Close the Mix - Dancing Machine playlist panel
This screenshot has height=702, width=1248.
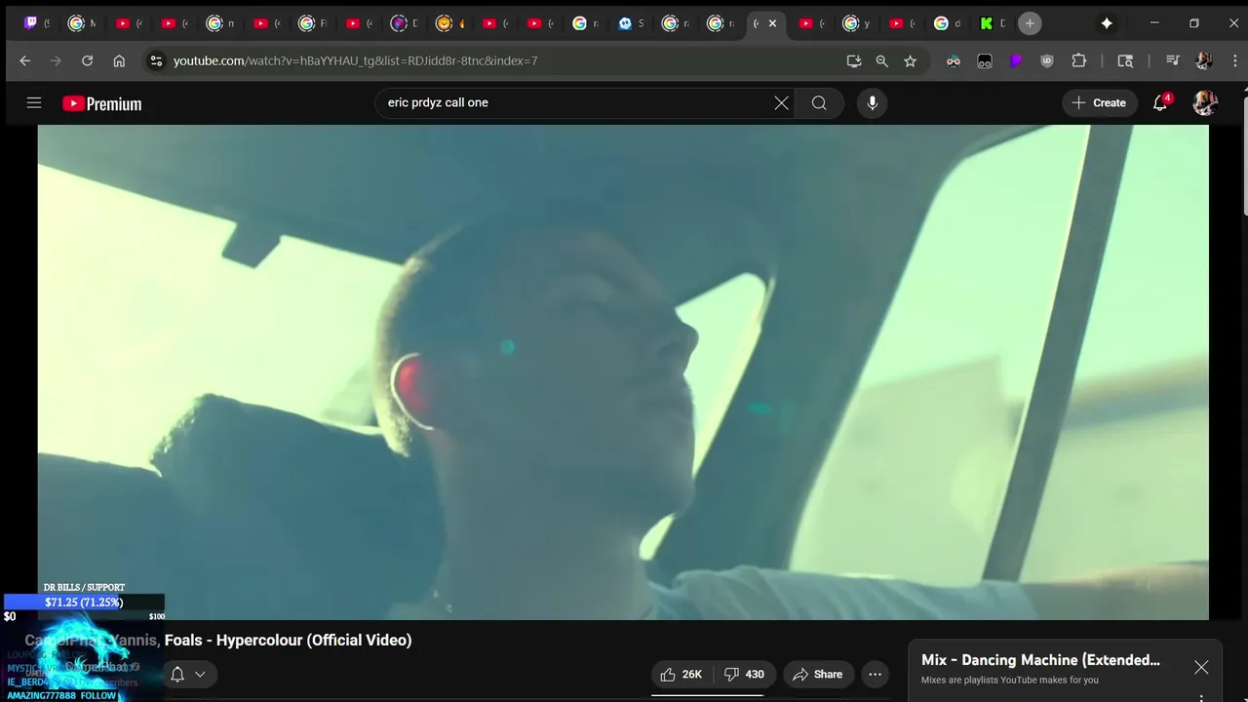coord(1201,667)
